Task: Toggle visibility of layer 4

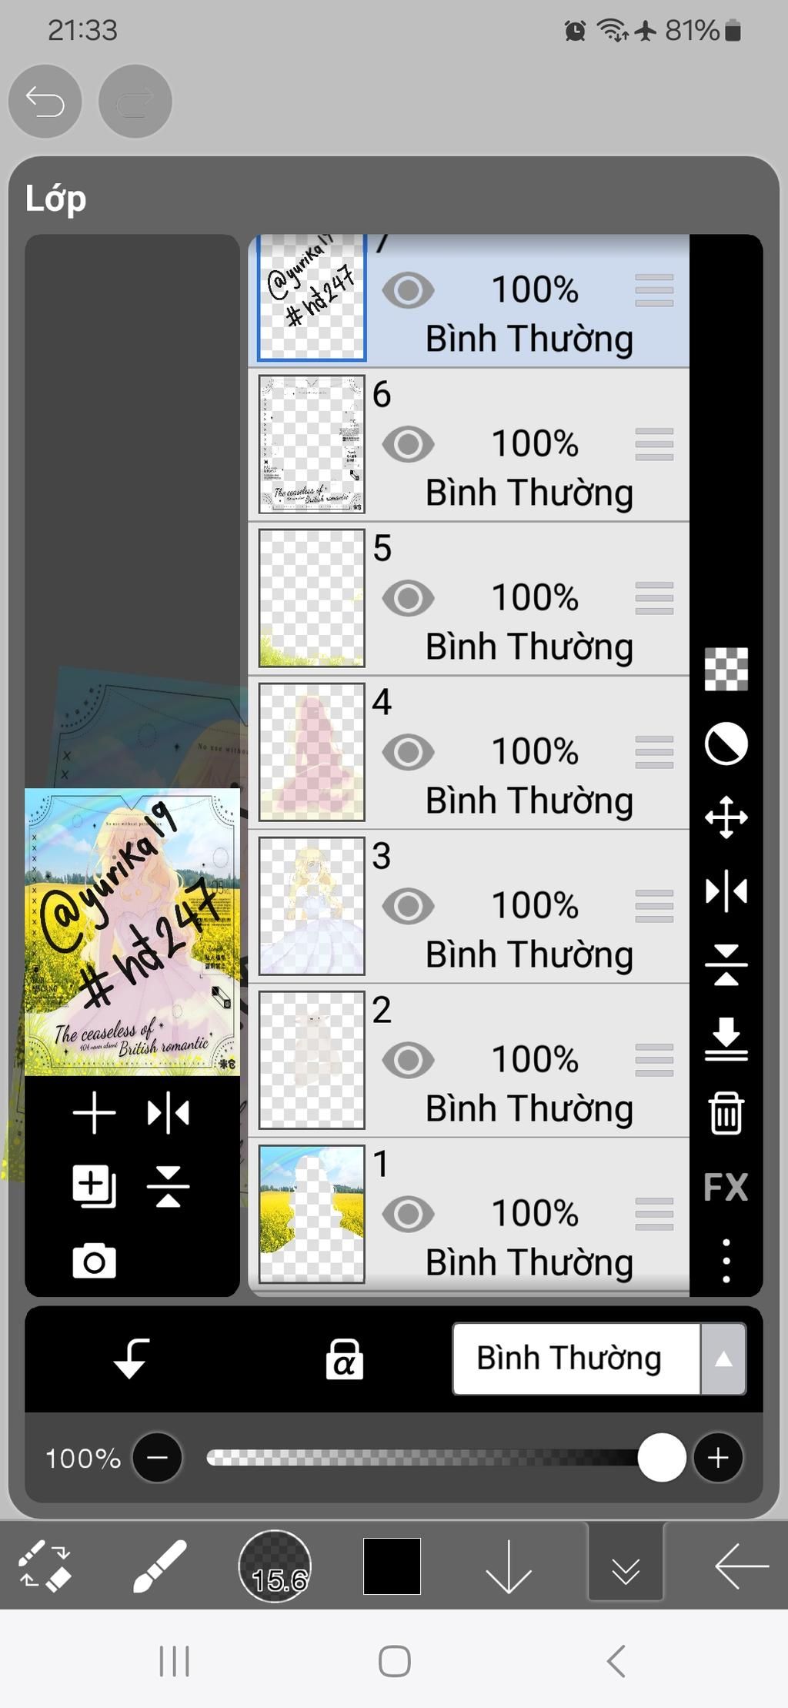Action: coord(408,752)
